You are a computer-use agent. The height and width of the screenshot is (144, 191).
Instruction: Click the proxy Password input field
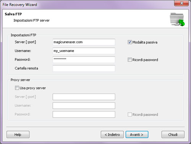click(84, 114)
